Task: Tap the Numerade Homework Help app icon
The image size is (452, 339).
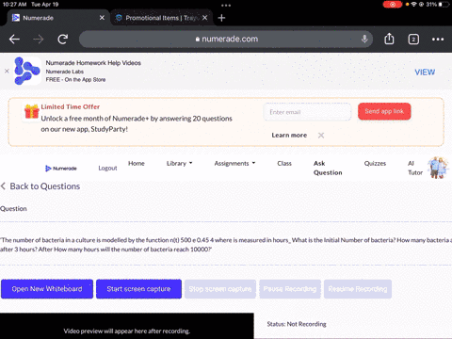Action: point(27,71)
